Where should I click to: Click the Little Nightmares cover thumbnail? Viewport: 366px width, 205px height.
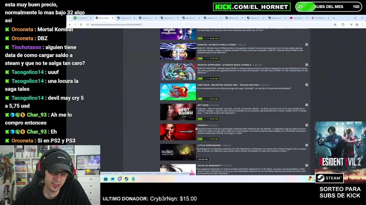(178, 152)
